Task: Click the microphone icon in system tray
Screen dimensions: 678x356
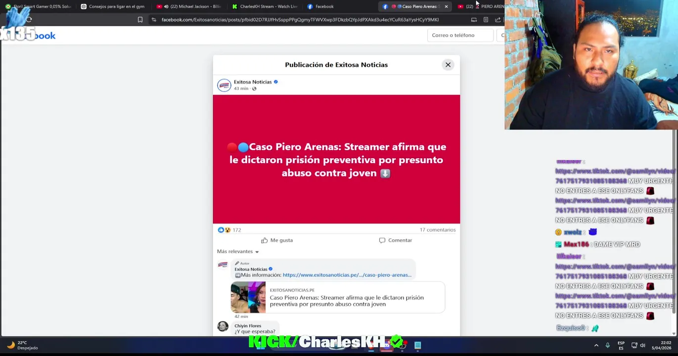Action: (608, 345)
